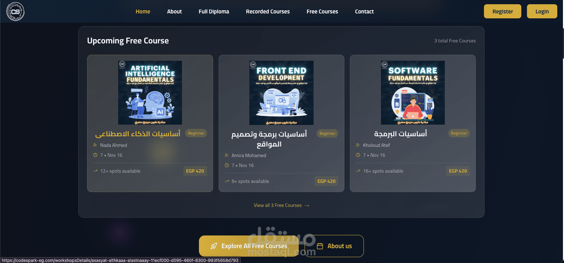Click the instructor icon beside Amira Mohamed
564x263 pixels.
pos(227,155)
